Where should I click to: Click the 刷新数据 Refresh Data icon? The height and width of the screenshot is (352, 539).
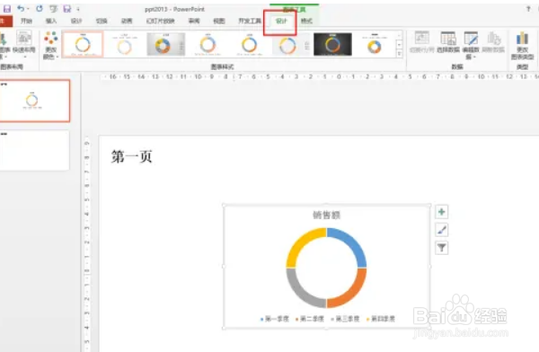pos(493,42)
